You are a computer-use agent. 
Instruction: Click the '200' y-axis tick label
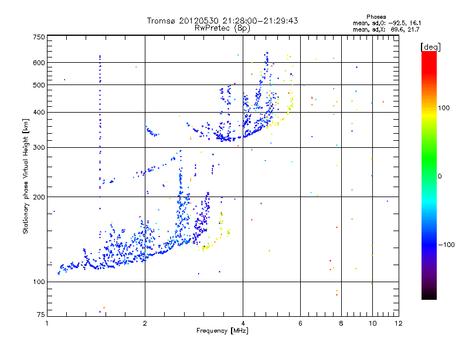pyautogui.click(x=39, y=197)
